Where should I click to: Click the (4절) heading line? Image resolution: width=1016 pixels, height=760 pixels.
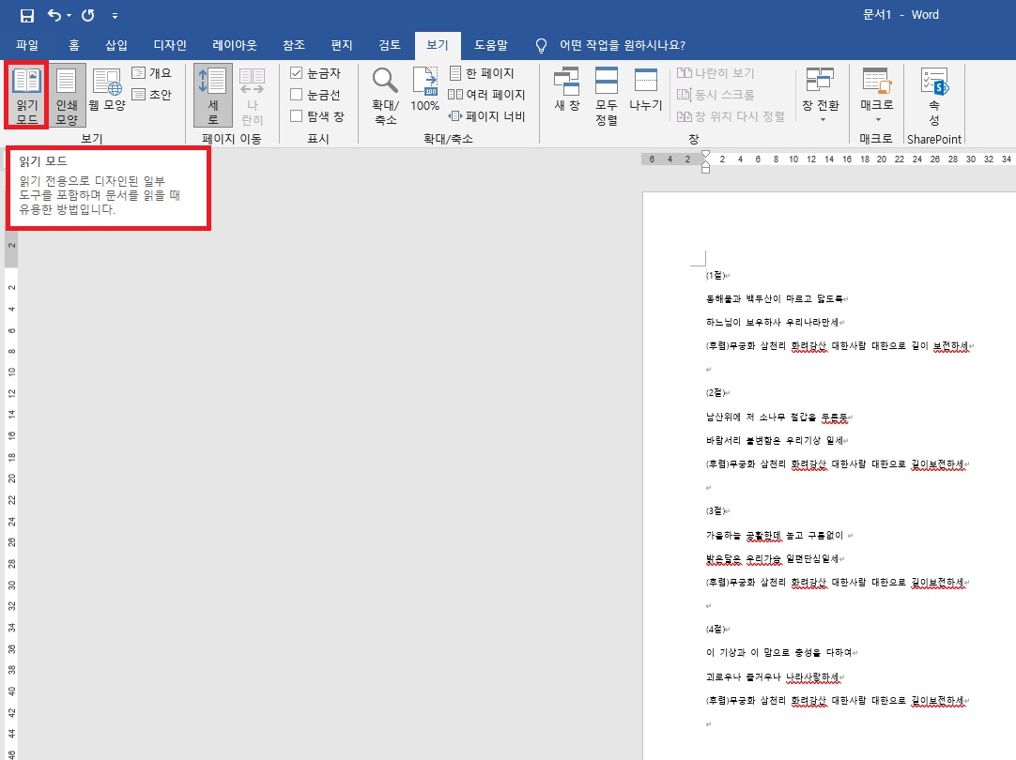pos(716,629)
